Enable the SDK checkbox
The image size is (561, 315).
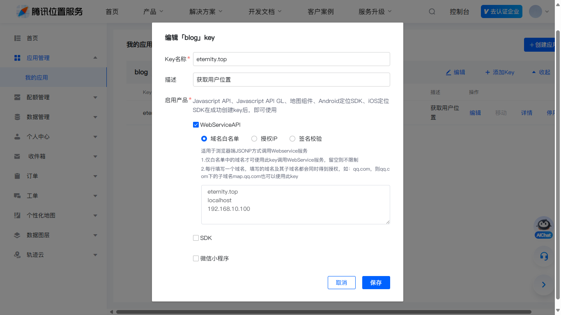tap(196, 238)
